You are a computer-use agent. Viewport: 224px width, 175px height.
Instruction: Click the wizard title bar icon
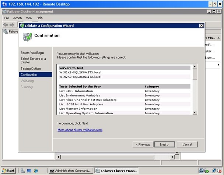coord(22,25)
